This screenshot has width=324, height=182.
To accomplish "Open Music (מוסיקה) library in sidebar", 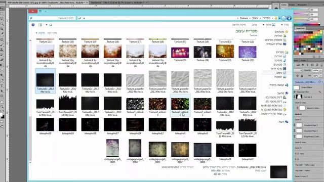I will coord(280,60).
